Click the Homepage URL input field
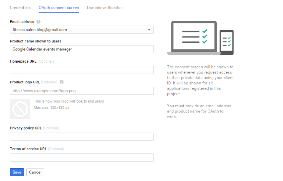The image size is (283, 181). (x=82, y=70)
